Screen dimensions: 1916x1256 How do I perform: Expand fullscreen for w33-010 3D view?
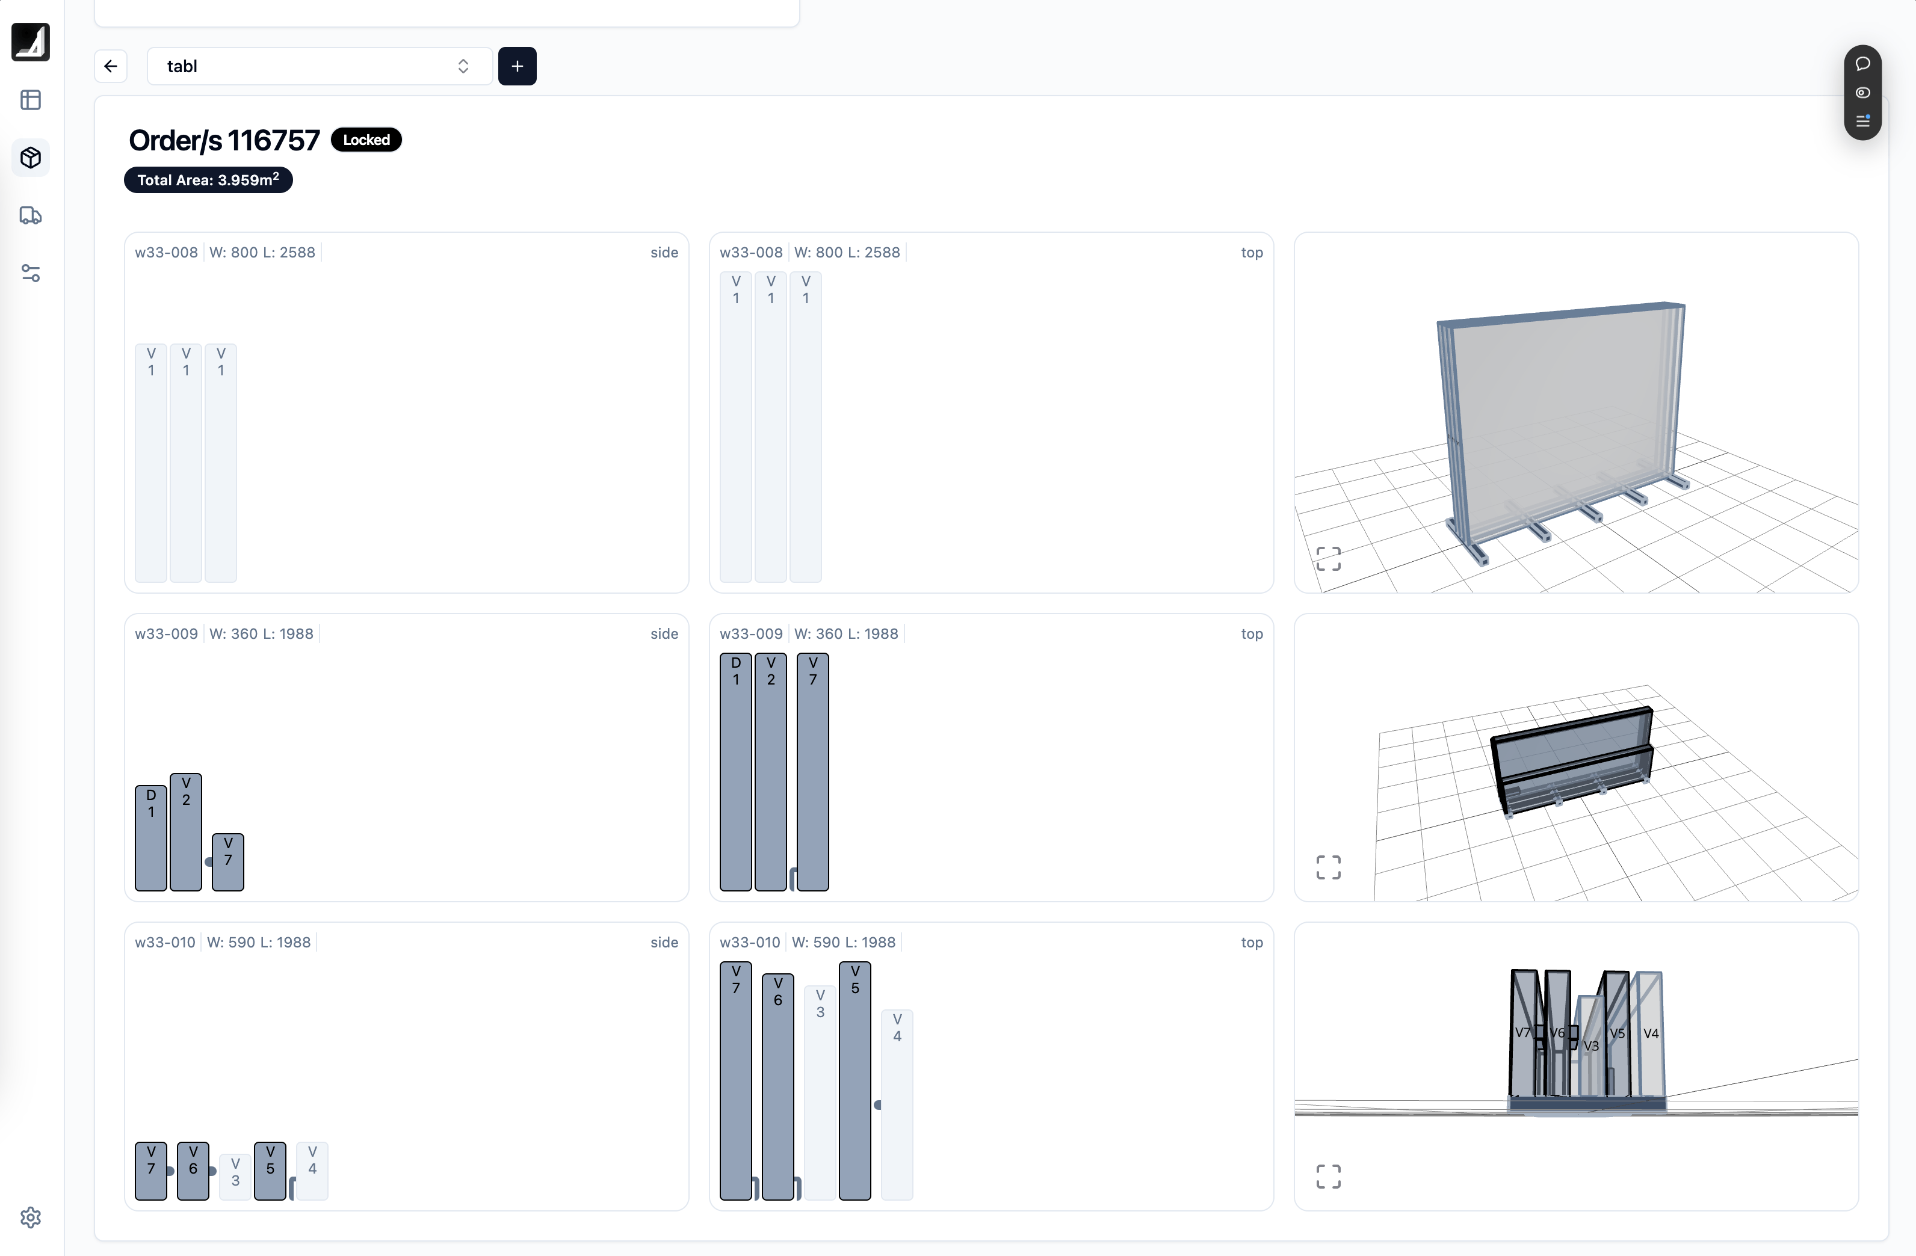[x=1328, y=1177]
